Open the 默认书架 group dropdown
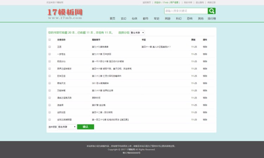The height and width of the screenshot is (158, 264). (x=137, y=33)
